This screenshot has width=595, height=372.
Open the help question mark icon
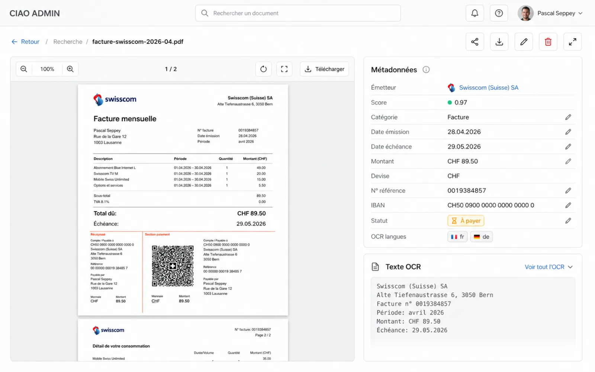pos(499,13)
